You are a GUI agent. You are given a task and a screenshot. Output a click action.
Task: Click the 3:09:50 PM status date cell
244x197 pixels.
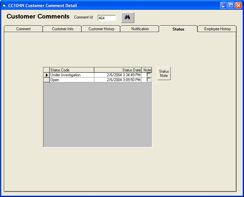(118, 80)
